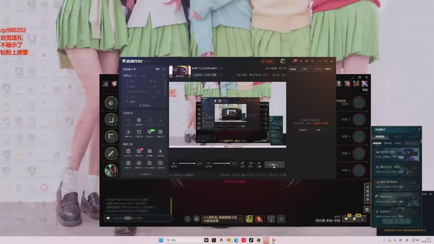The width and height of the screenshot is (434, 244).
Task: Click the League chat input field
Action: pos(138,218)
